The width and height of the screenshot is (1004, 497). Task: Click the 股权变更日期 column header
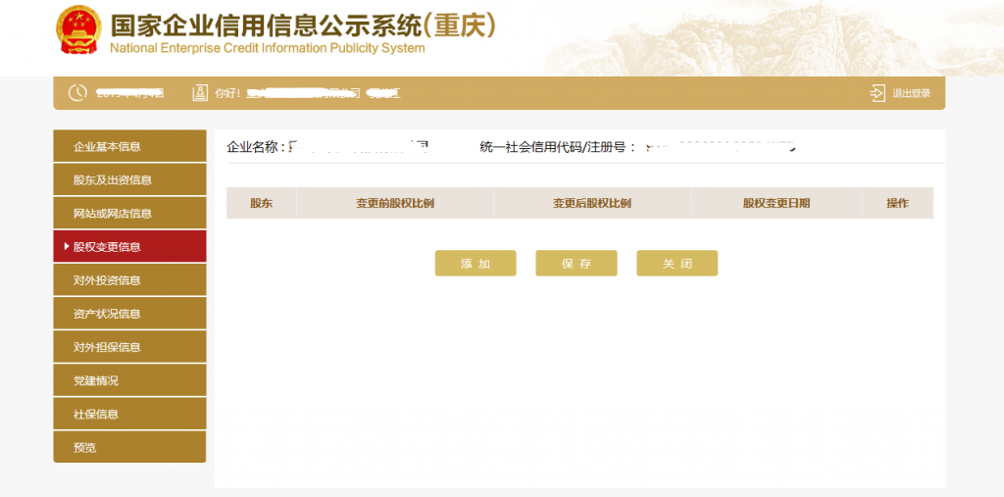[x=777, y=203]
